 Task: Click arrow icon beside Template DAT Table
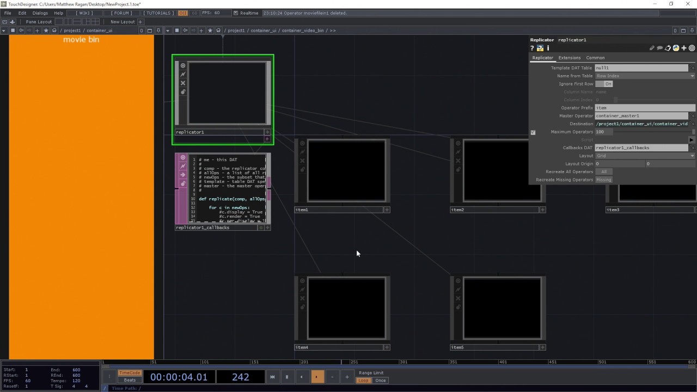point(693,68)
